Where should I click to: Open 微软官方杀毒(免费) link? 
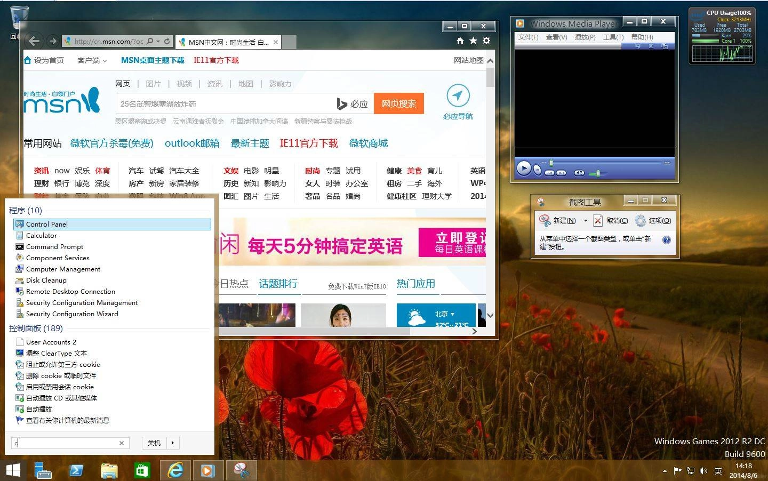coord(112,143)
